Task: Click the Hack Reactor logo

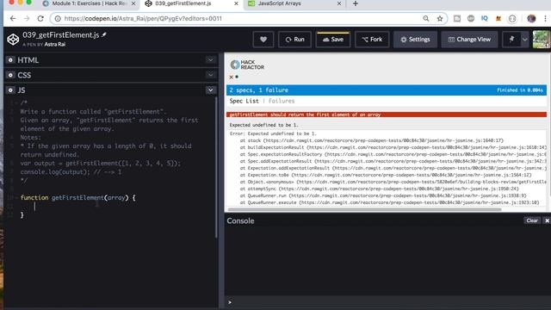Action: point(247,65)
